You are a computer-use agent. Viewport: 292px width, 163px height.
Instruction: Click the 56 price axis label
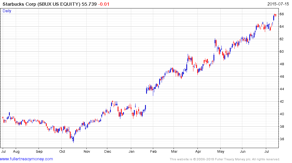point(282,14)
